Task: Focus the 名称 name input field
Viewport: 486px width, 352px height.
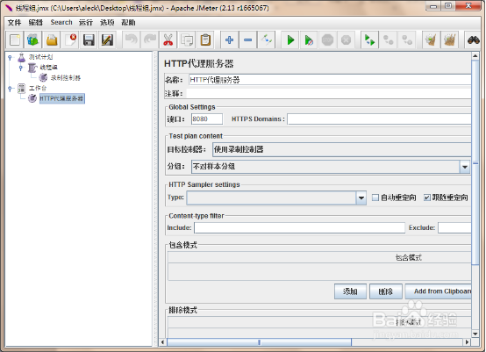Action: [x=330, y=80]
